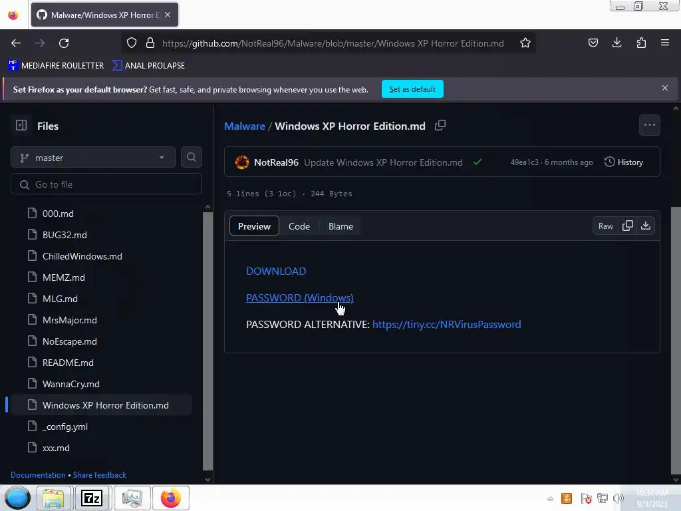Copy the file path icon beside the file title

(x=440, y=126)
